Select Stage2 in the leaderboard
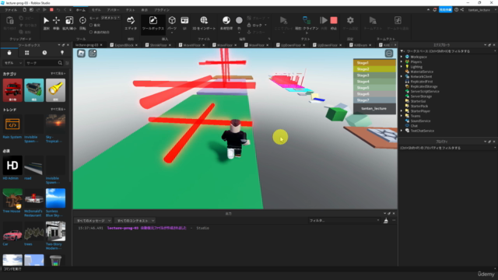This screenshot has height=280, width=498. tap(374, 69)
